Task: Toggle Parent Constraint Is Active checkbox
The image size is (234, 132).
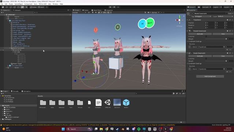Action: (x=206, y=37)
